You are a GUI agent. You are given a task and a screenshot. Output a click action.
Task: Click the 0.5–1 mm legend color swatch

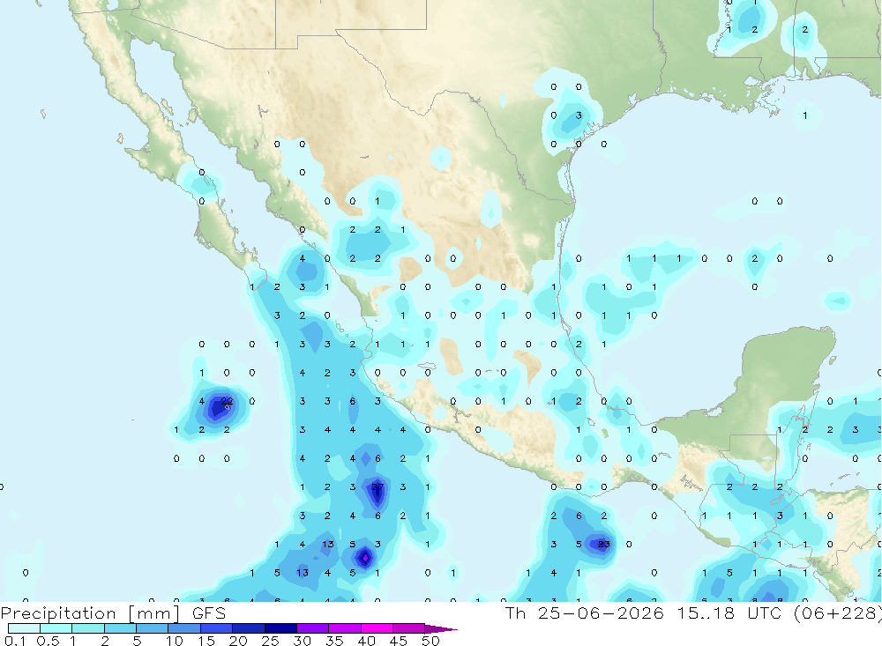coord(56,628)
